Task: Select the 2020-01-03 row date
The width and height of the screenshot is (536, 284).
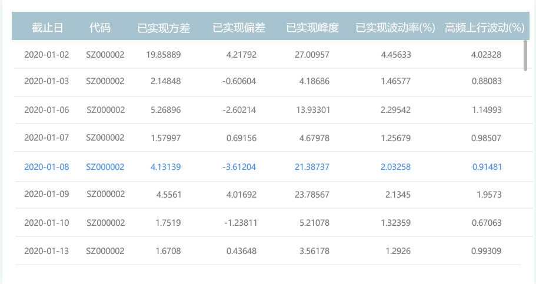Action: pyautogui.click(x=46, y=81)
